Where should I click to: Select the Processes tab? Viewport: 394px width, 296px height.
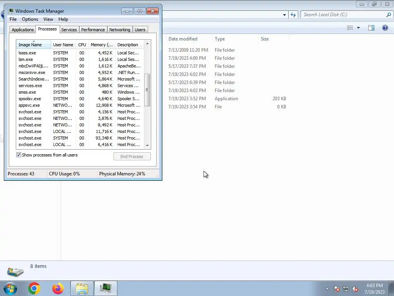pyautogui.click(x=47, y=29)
